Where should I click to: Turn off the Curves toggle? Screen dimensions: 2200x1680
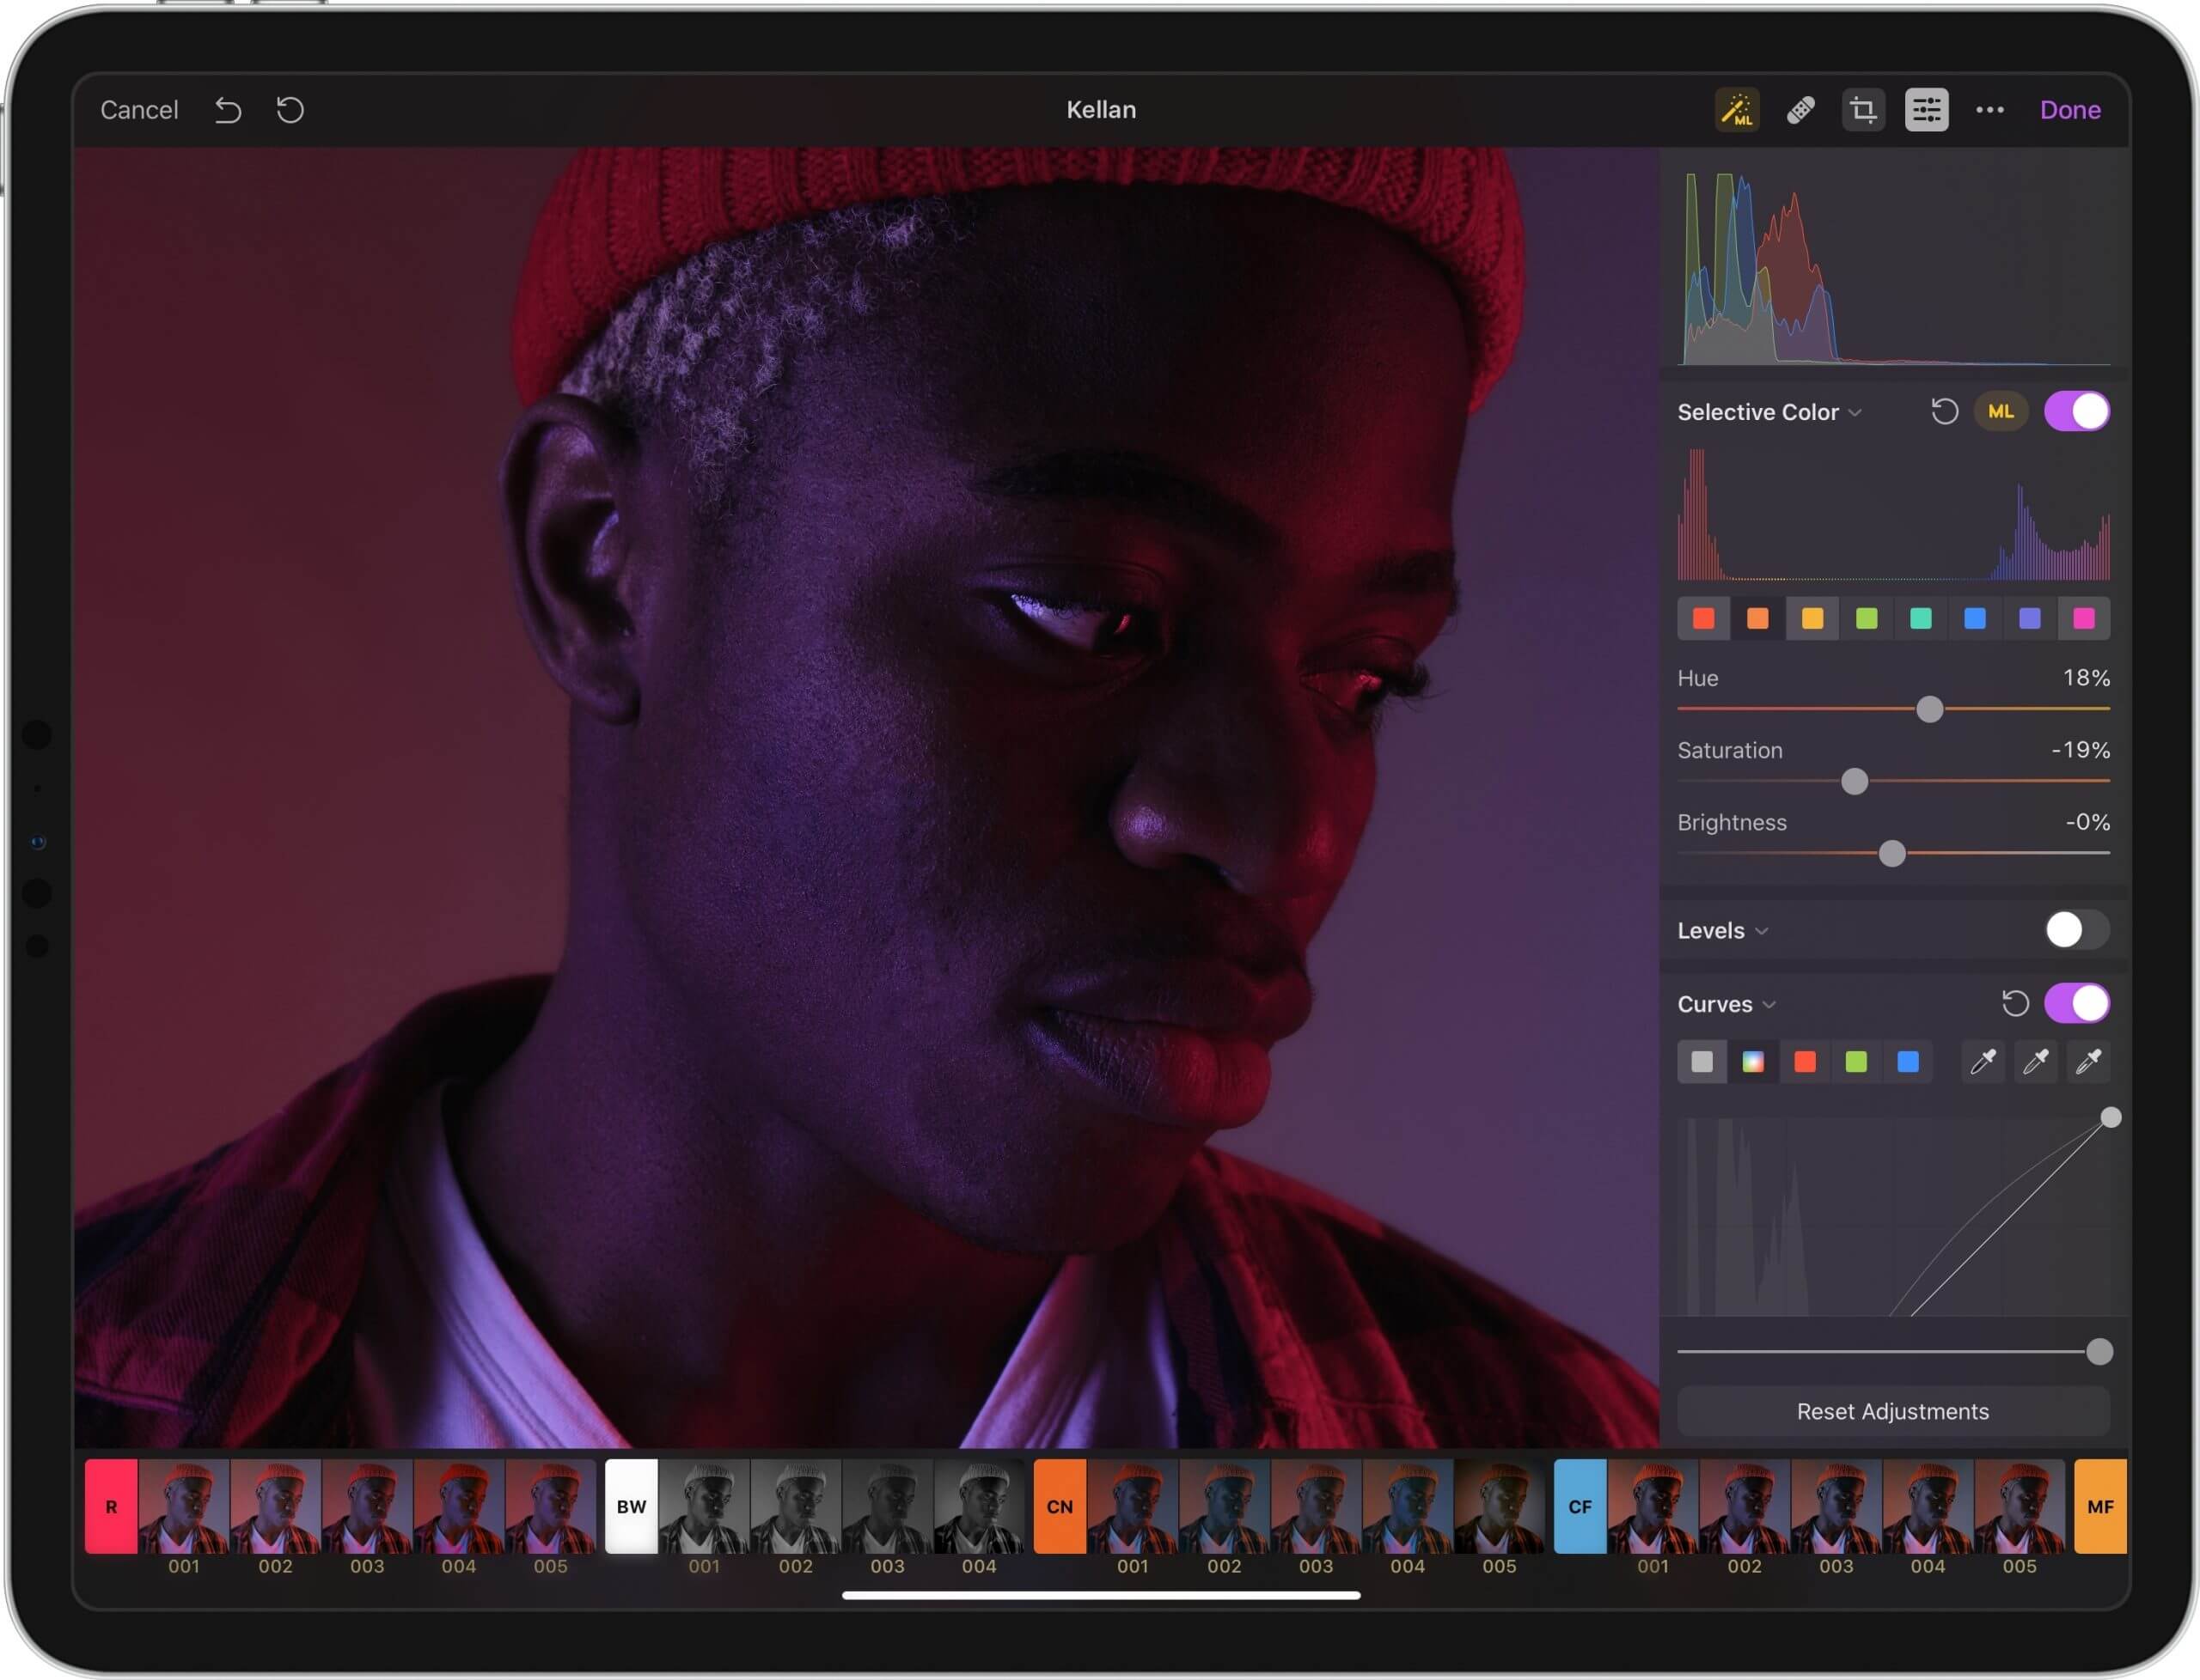[2077, 1003]
